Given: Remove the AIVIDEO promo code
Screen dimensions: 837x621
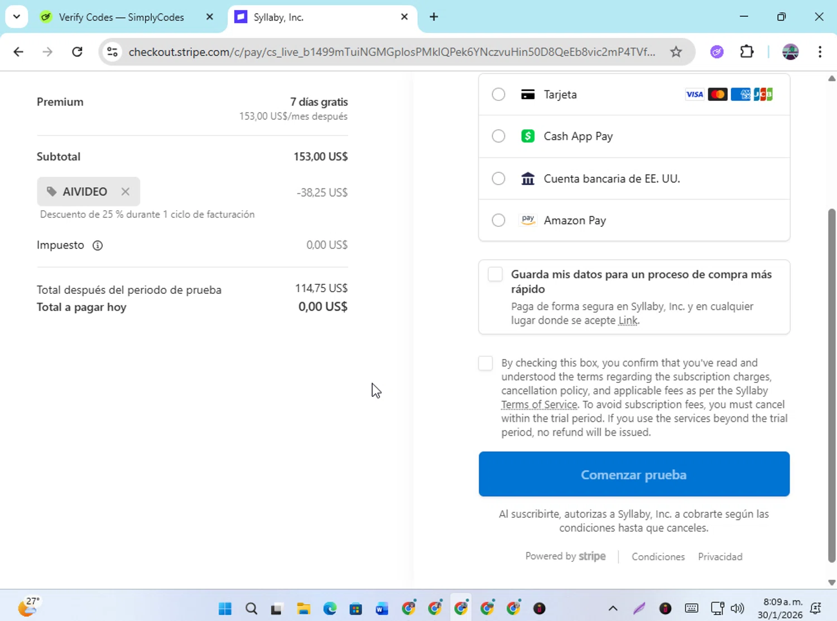Looking at the screenshot, I should coord(126,192).
